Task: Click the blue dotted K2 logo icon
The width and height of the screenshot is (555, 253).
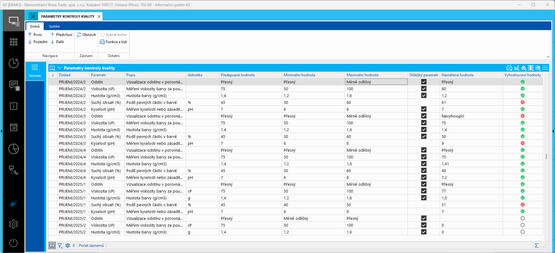Action: [14, 204]
